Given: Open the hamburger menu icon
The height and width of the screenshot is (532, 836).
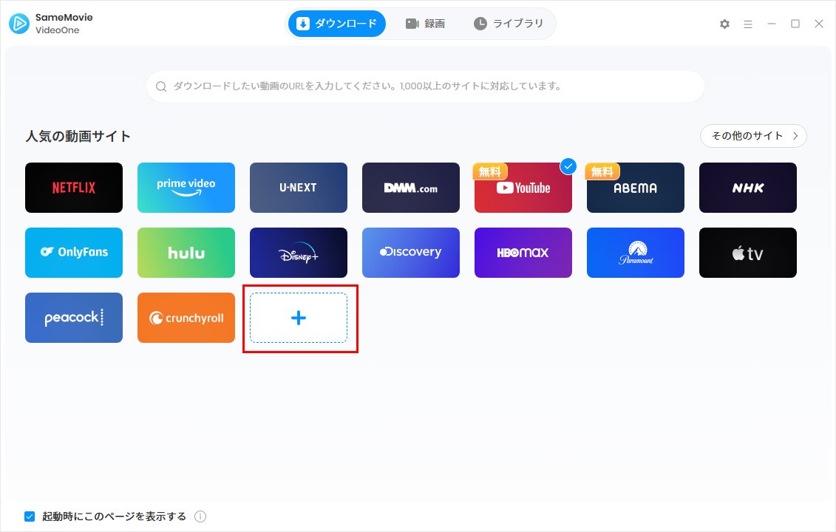Looking at the screenshot, I should tap(748, 24).
